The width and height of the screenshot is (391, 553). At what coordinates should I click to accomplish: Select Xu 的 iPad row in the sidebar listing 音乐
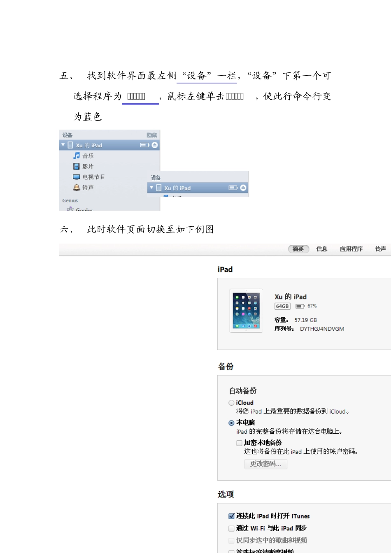(109, 145)
